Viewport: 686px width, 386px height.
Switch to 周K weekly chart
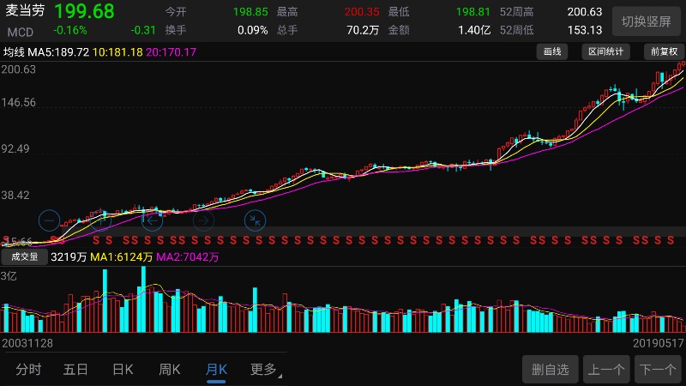(x=169, y=370)
